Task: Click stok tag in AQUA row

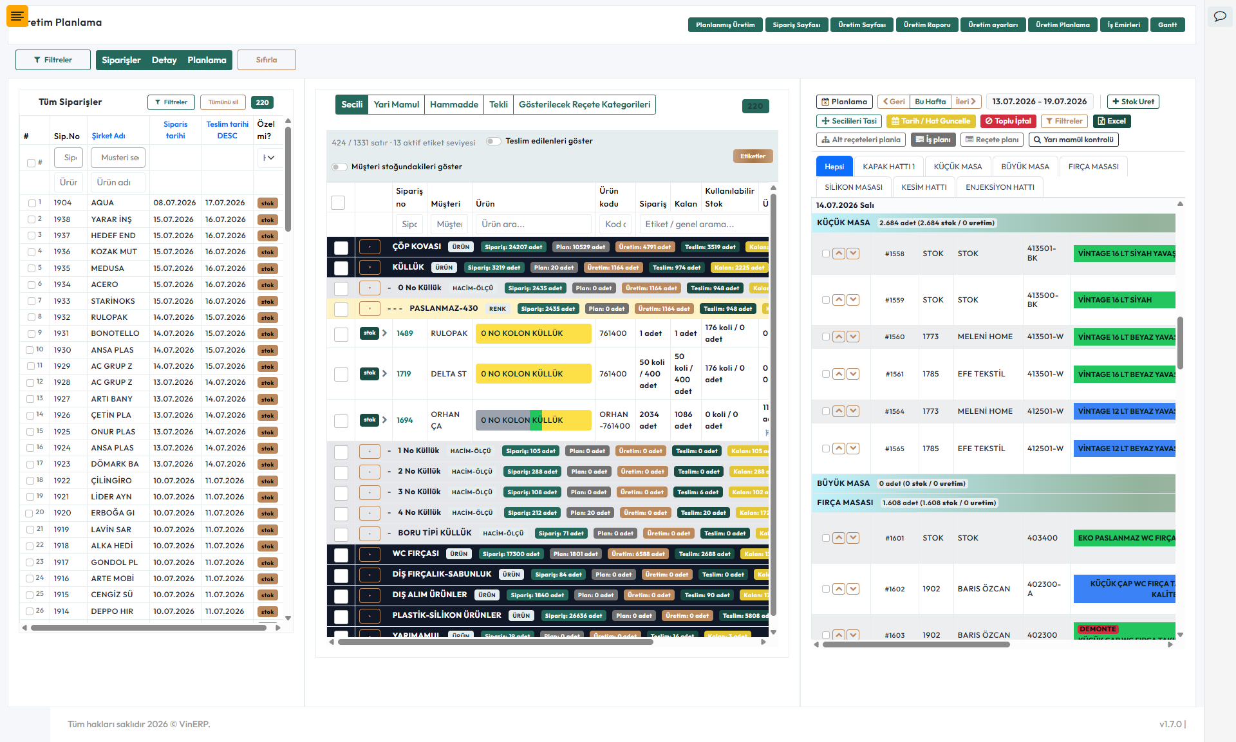Action: pyautogui.click(x=268, y=203)
